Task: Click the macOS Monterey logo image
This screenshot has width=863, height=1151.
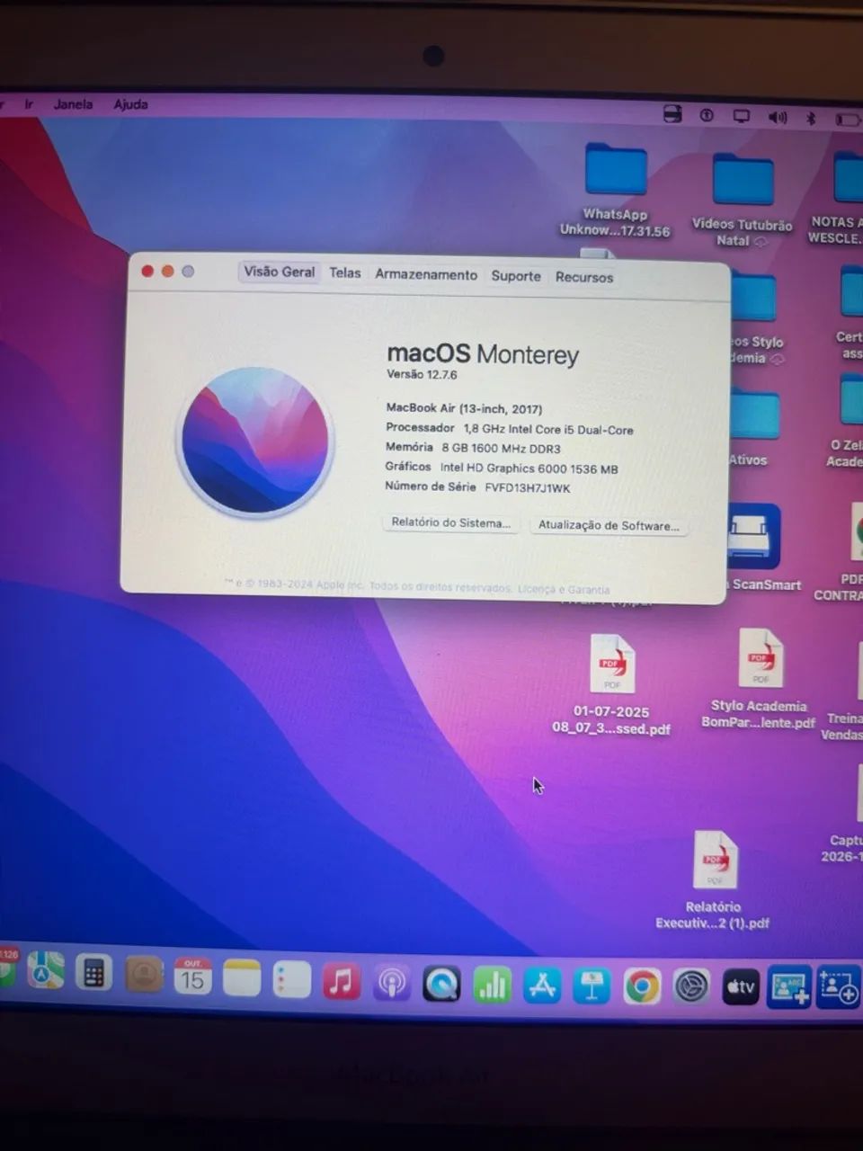Action: point(255,441)
